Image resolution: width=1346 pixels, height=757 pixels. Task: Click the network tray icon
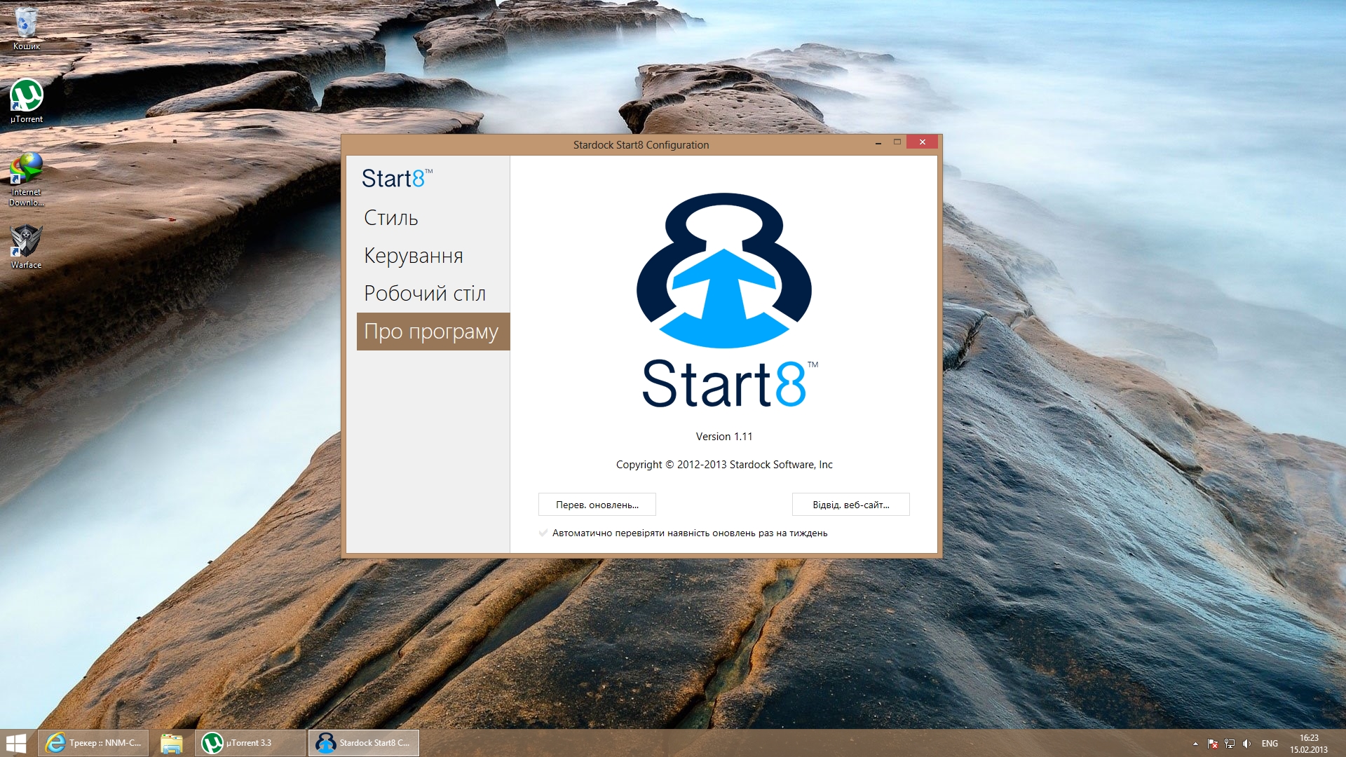tap(1230, 744)
